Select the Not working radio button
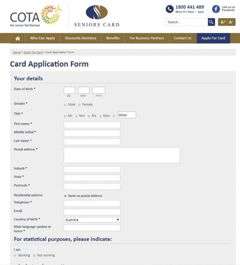This screenshot has width=240, height=265. pos(34,255)
